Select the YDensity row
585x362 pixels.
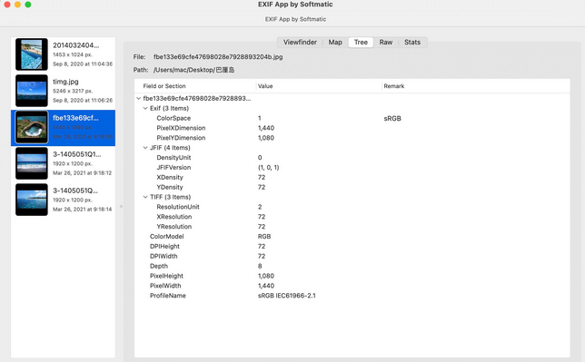pos(352,187)
